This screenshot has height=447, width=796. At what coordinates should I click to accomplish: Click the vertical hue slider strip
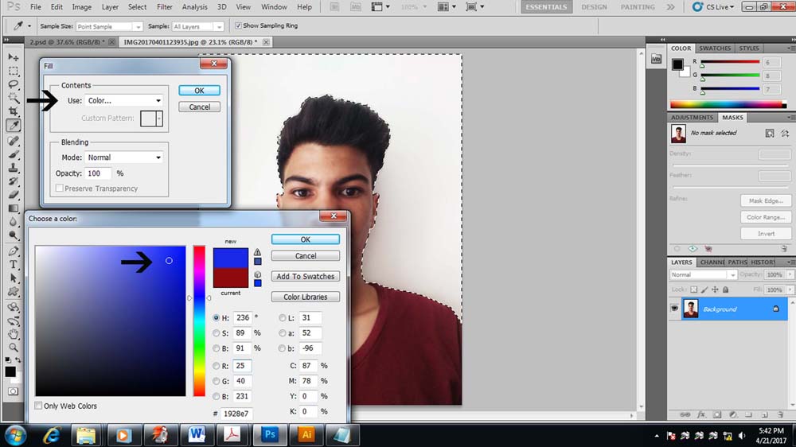[x=199, y=321]
